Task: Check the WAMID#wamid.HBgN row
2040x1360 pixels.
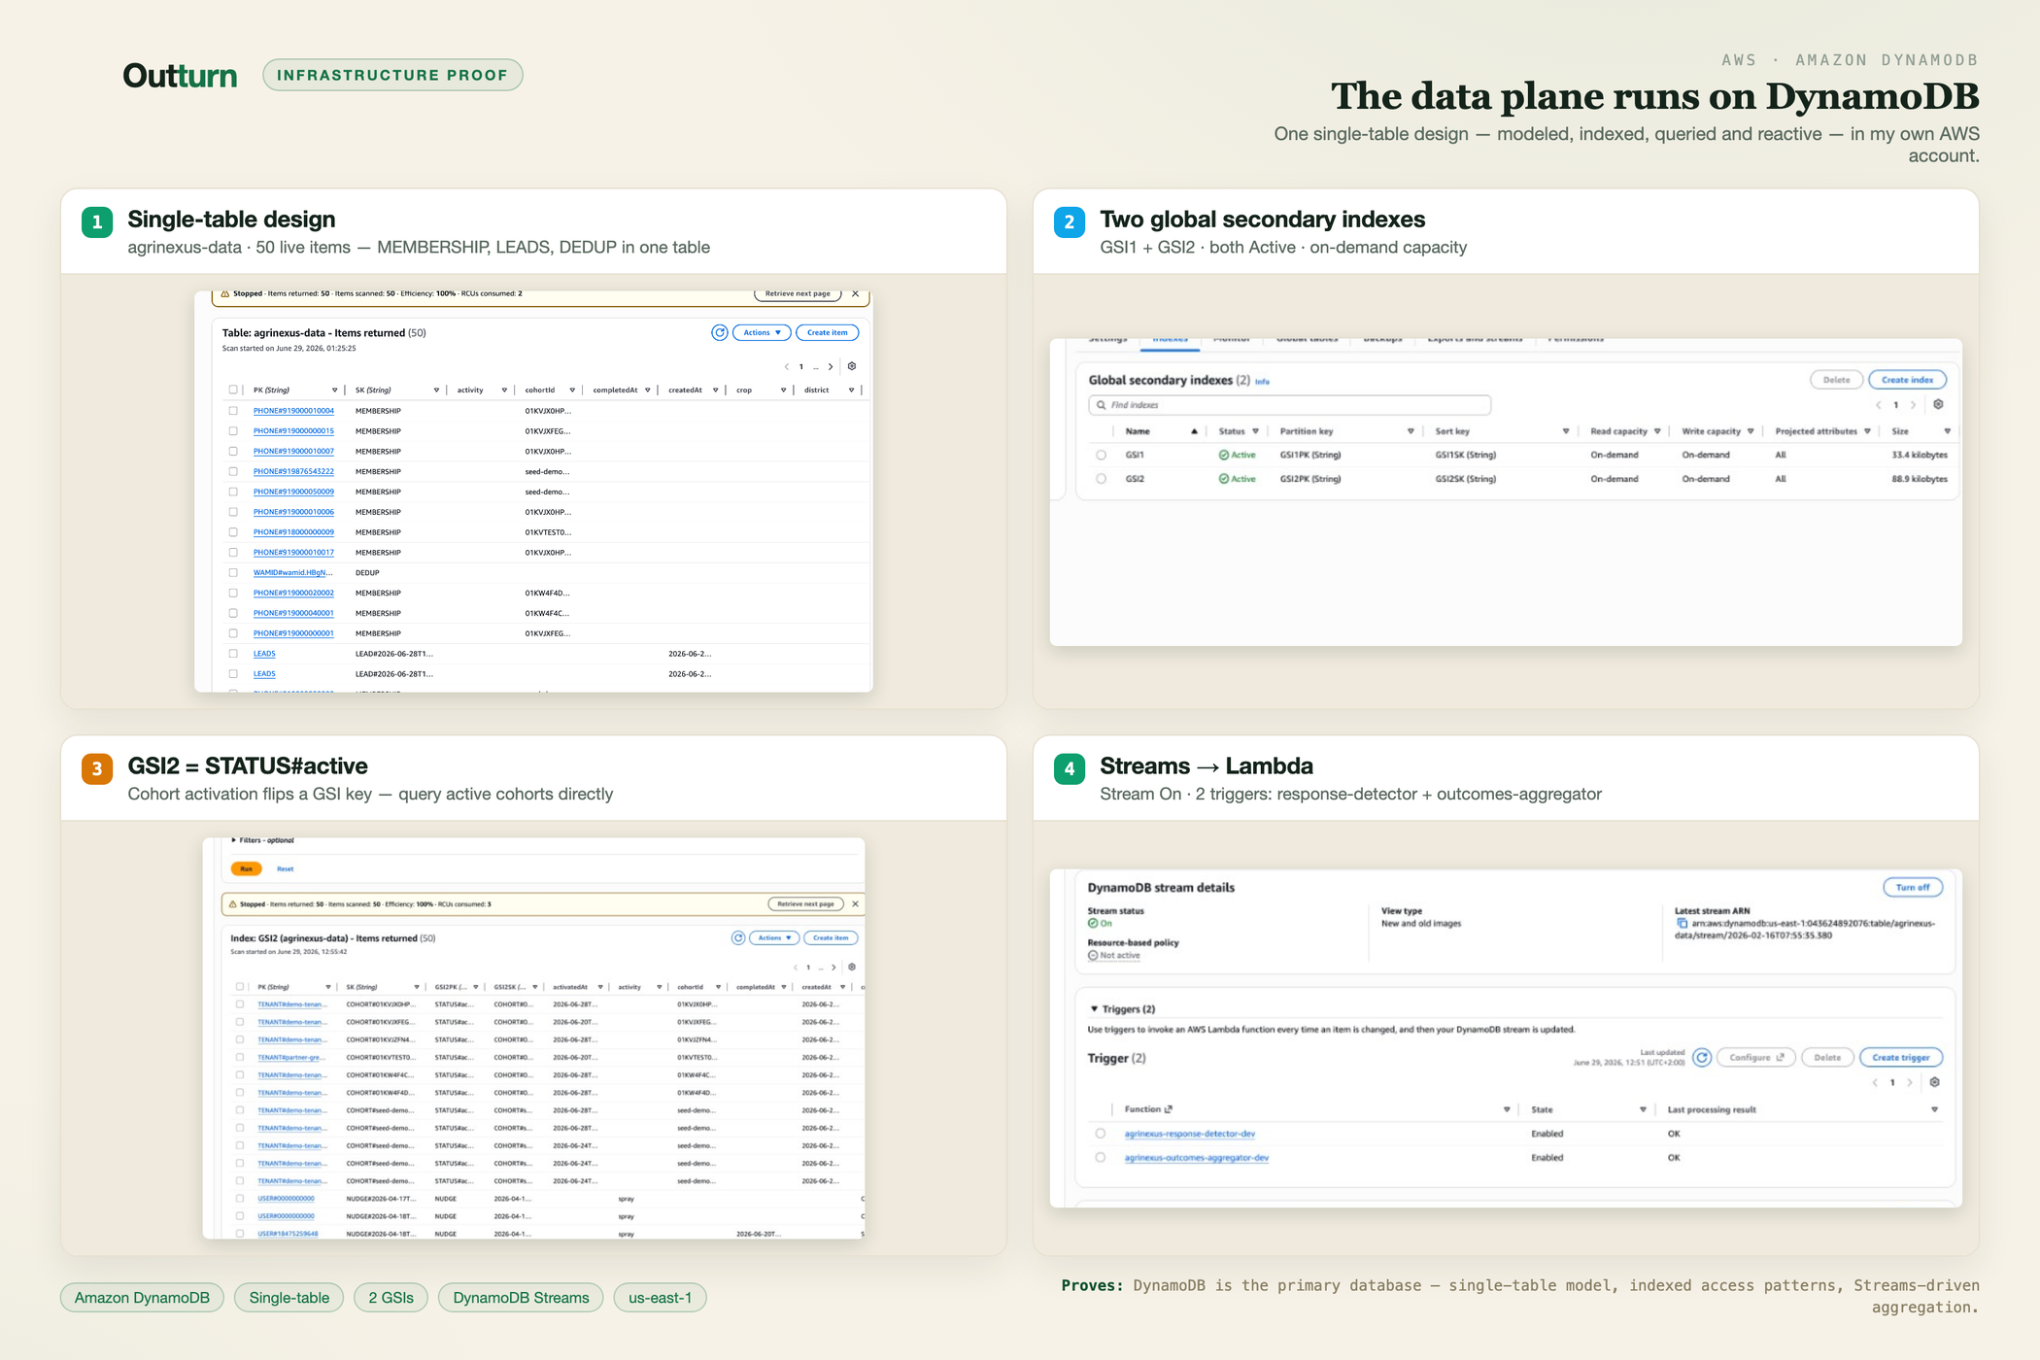Action: click(x=233, y=573)
